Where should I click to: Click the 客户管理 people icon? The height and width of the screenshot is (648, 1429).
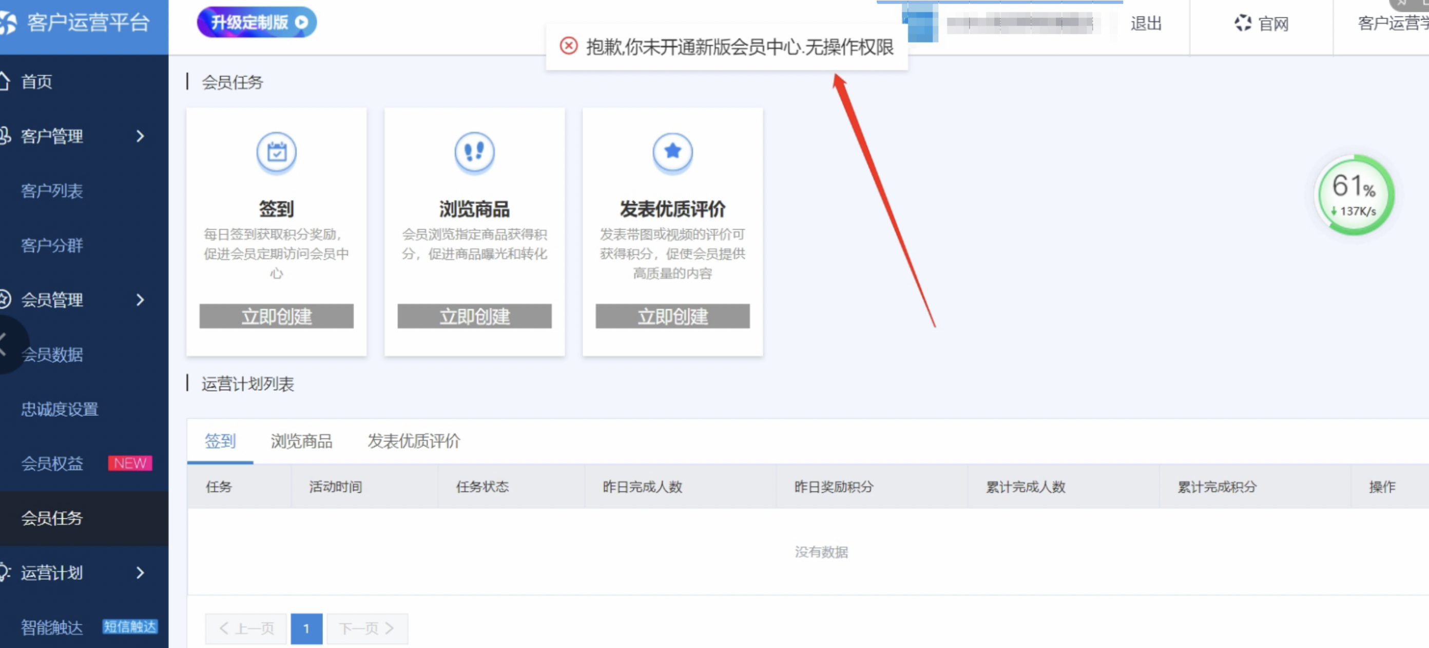[5, 136]
